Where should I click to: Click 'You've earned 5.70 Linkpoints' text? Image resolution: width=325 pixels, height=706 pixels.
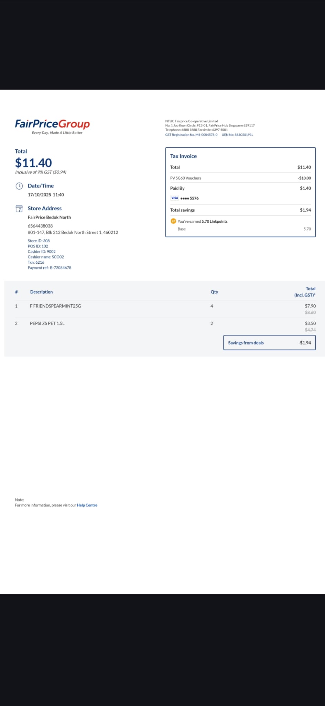[202, 221]
